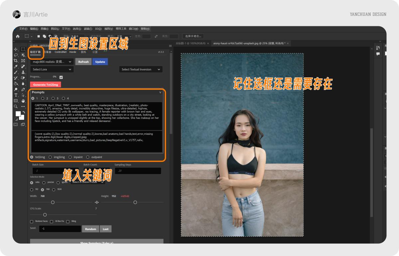Select prompt slot 2 radio button

[42, 98]
